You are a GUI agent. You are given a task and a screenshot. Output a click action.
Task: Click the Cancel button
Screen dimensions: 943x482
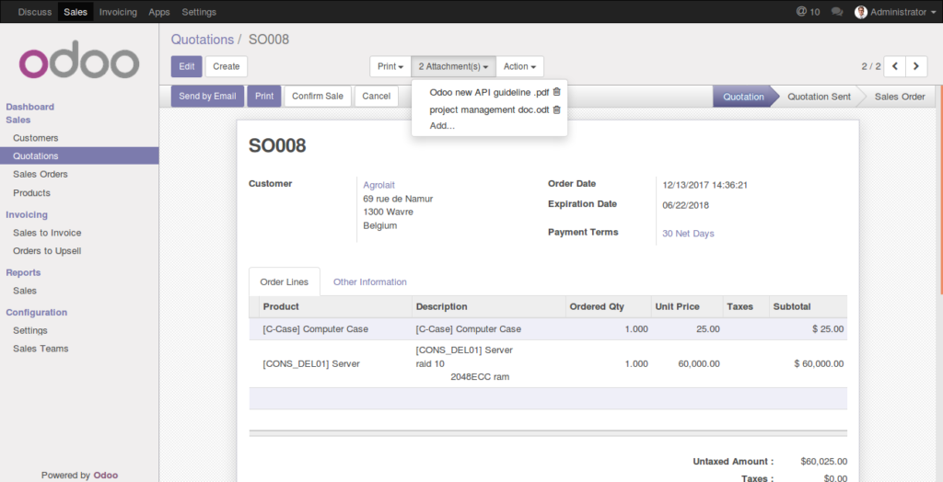click(x=377, y=97)
